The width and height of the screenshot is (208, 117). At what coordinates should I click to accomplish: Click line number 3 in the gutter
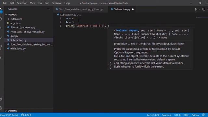(60, 26)
